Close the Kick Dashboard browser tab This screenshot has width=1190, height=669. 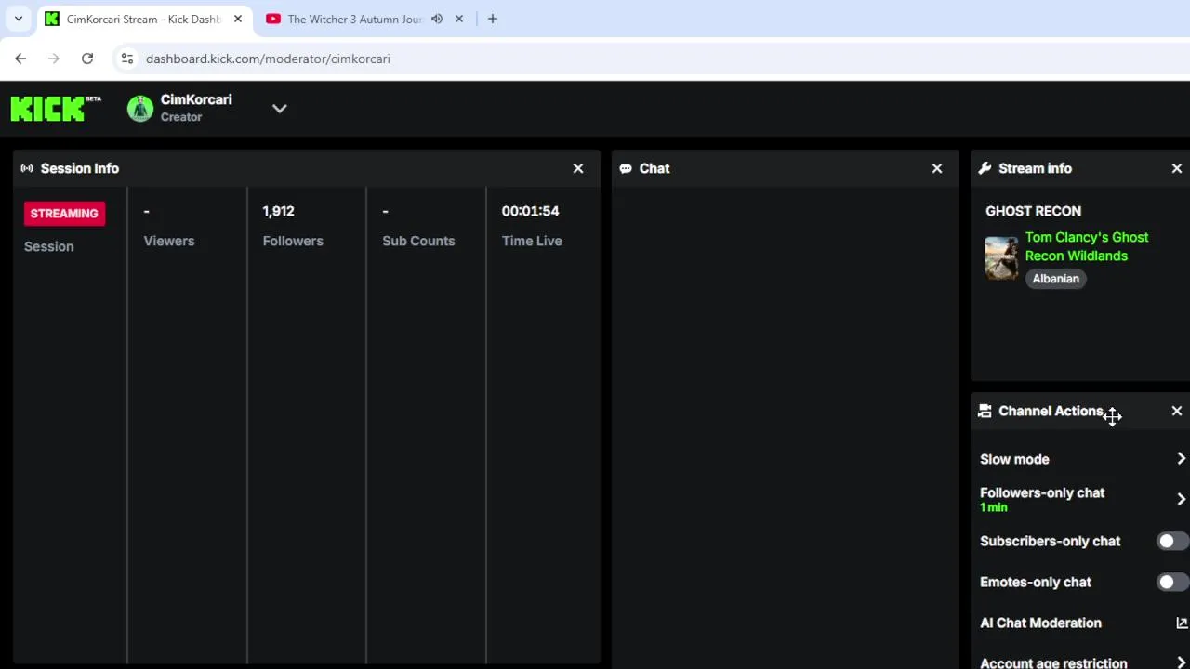tap(238, 19)
